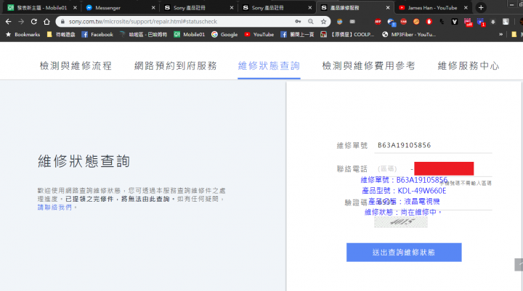This screenshot has width=523, height=291.
Task: Click the scroll-to-top button at right edge
Action: (x=519, y=265)
